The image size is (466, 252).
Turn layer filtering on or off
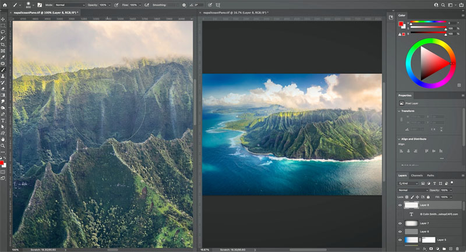point(452,183)
